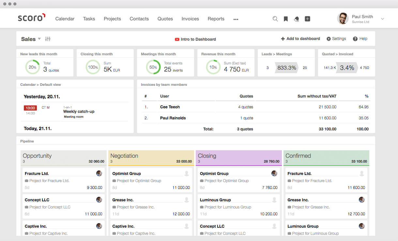Open Contacts in top navigation

pos(139,19)
